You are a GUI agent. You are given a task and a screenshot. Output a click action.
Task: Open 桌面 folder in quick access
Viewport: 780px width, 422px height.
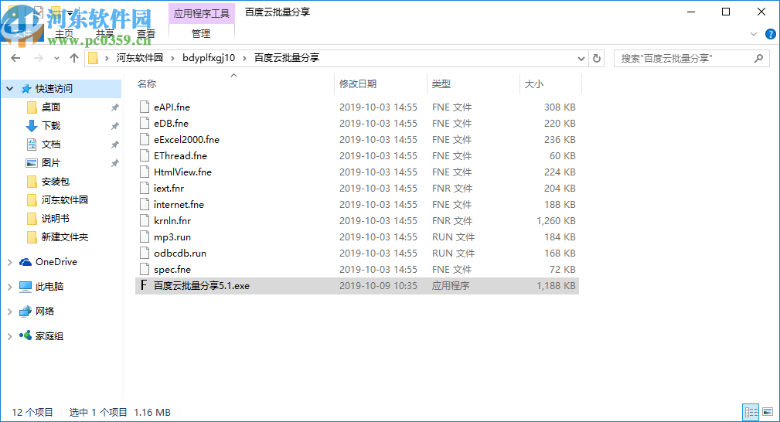[51, 107]
